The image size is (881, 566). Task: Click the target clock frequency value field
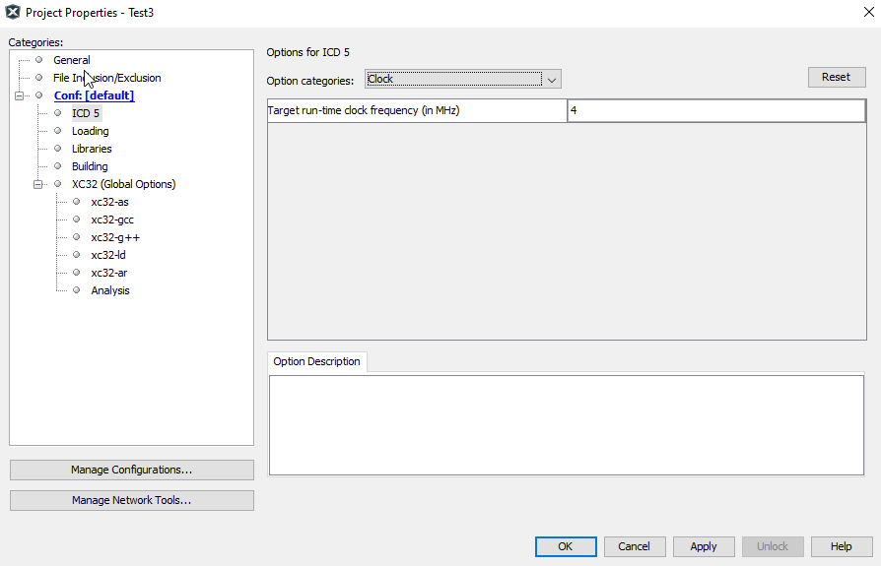click(x=715, y=111)
